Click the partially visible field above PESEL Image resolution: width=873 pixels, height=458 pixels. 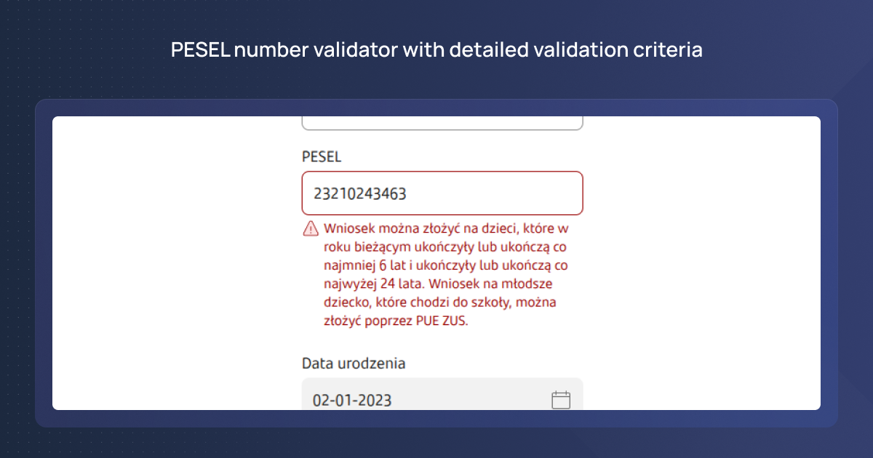[x=442, y=124]
